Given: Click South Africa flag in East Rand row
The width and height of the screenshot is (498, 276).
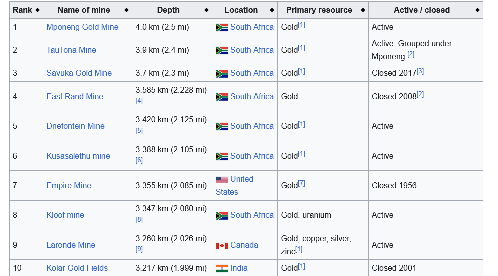Looking at the screenshot, I should 222,97.
